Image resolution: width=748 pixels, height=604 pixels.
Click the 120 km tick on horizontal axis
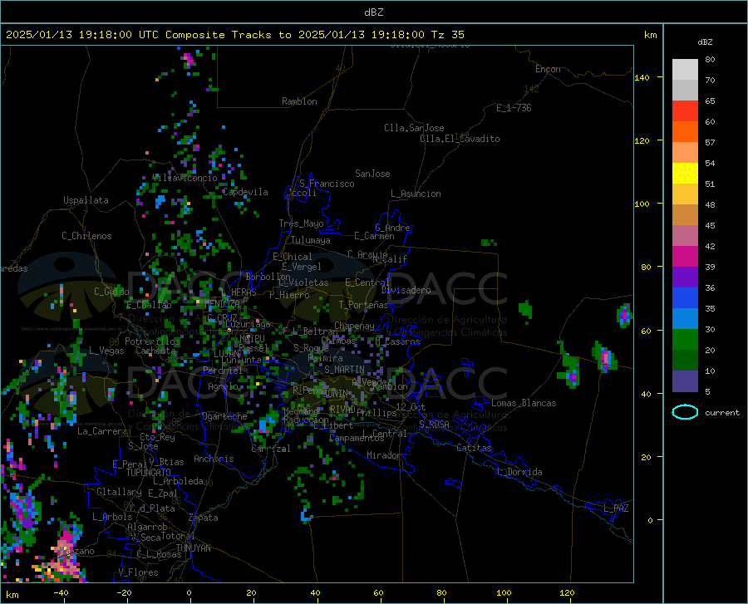[567, 593]
